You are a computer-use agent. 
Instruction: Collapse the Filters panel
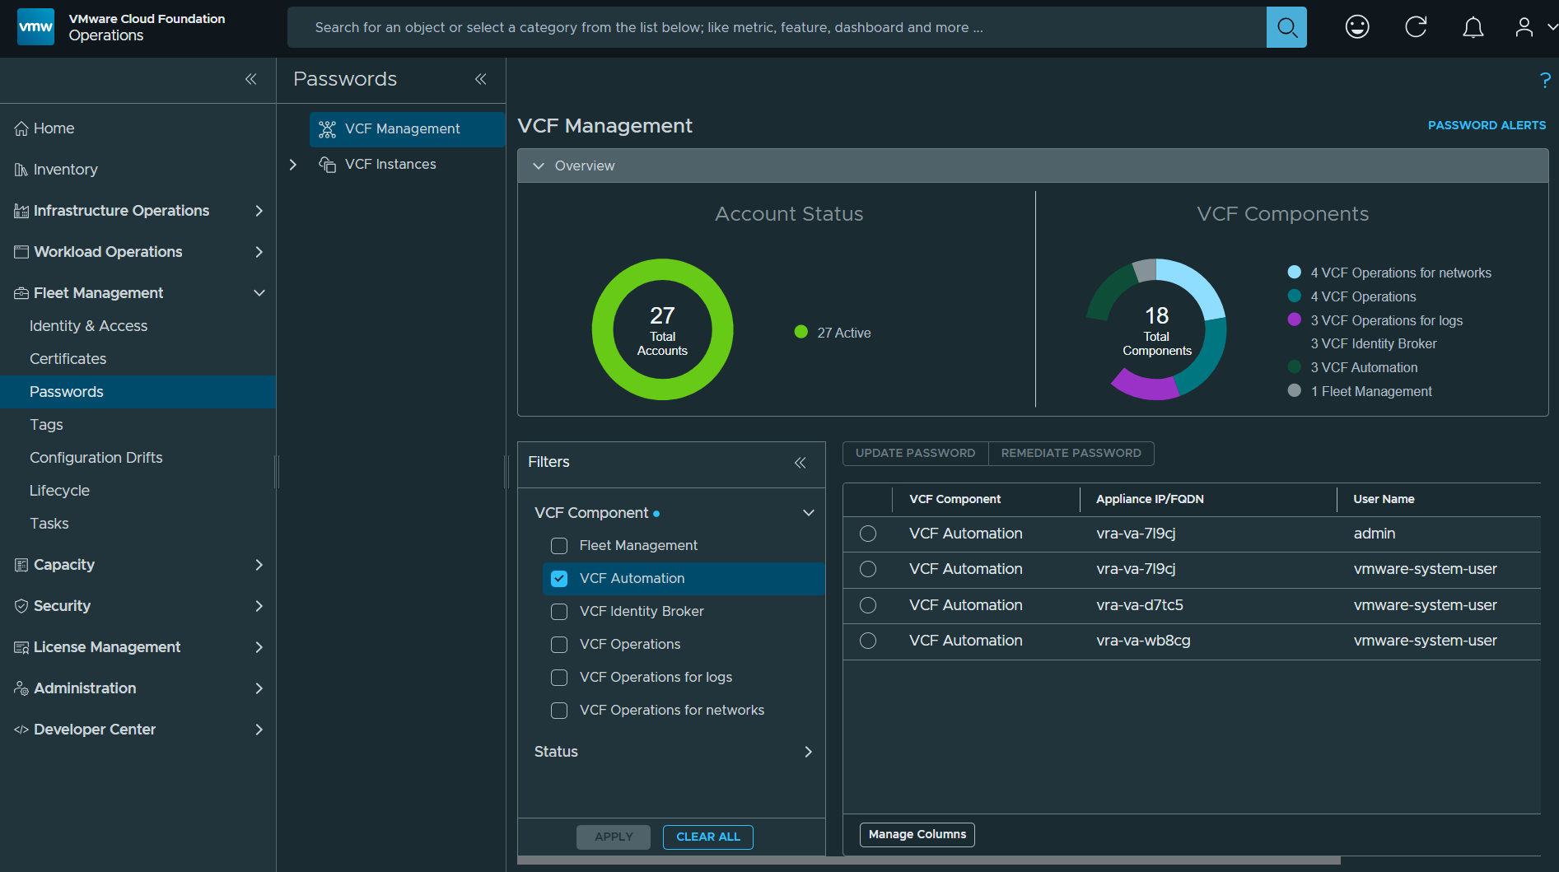point(801,463)
